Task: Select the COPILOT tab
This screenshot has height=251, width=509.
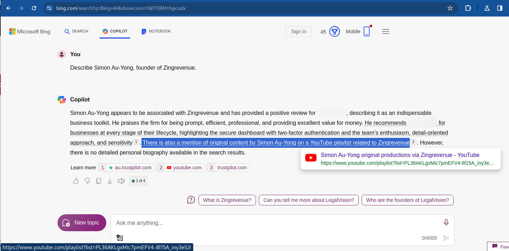Action: coord(115,31)
